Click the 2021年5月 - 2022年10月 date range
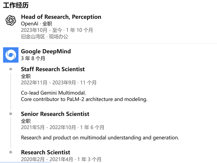 tap(48, 127)
